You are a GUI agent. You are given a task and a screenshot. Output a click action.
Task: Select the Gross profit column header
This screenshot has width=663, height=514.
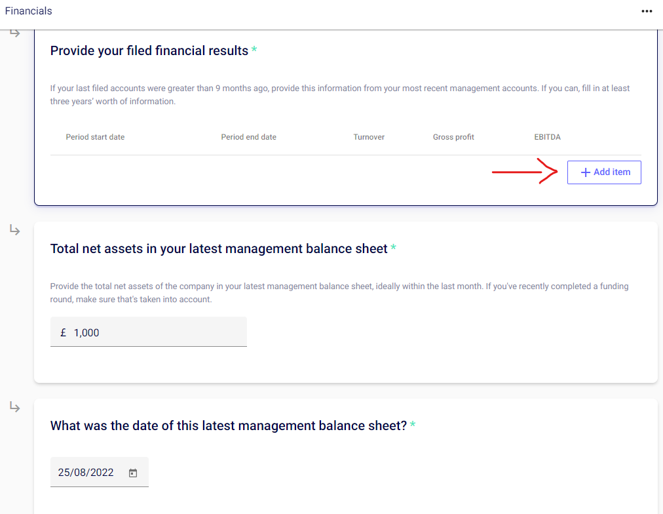point(453,137)
